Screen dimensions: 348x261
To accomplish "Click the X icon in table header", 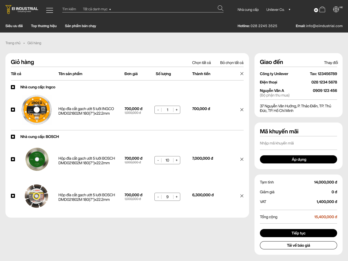I will click(x=242, y=74).
